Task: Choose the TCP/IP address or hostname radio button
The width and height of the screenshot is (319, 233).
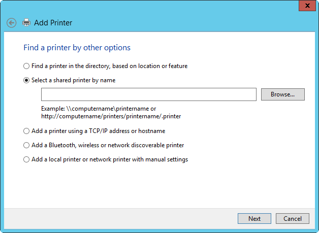Action: click(x=26, y=131)
